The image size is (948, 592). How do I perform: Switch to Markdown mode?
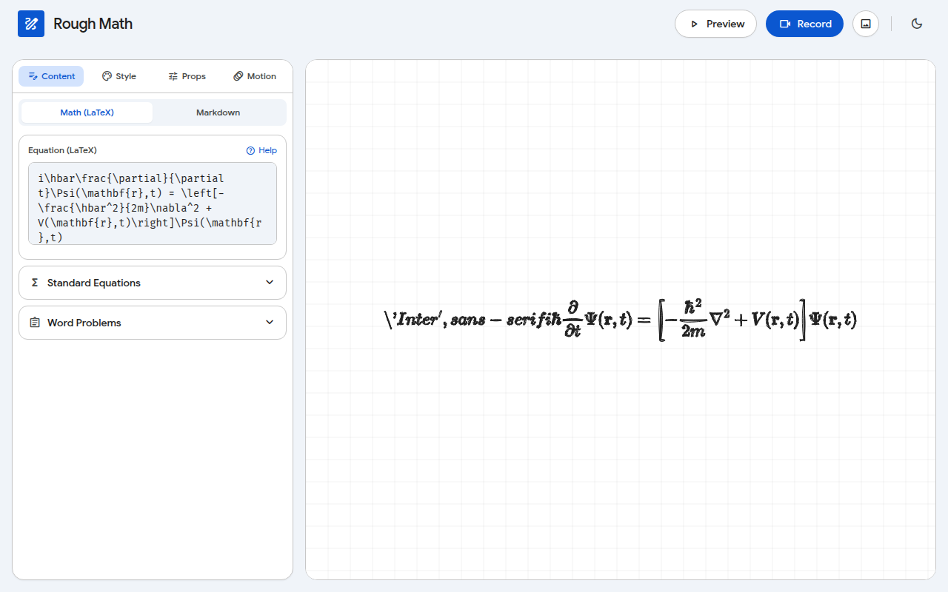(218, 112)
